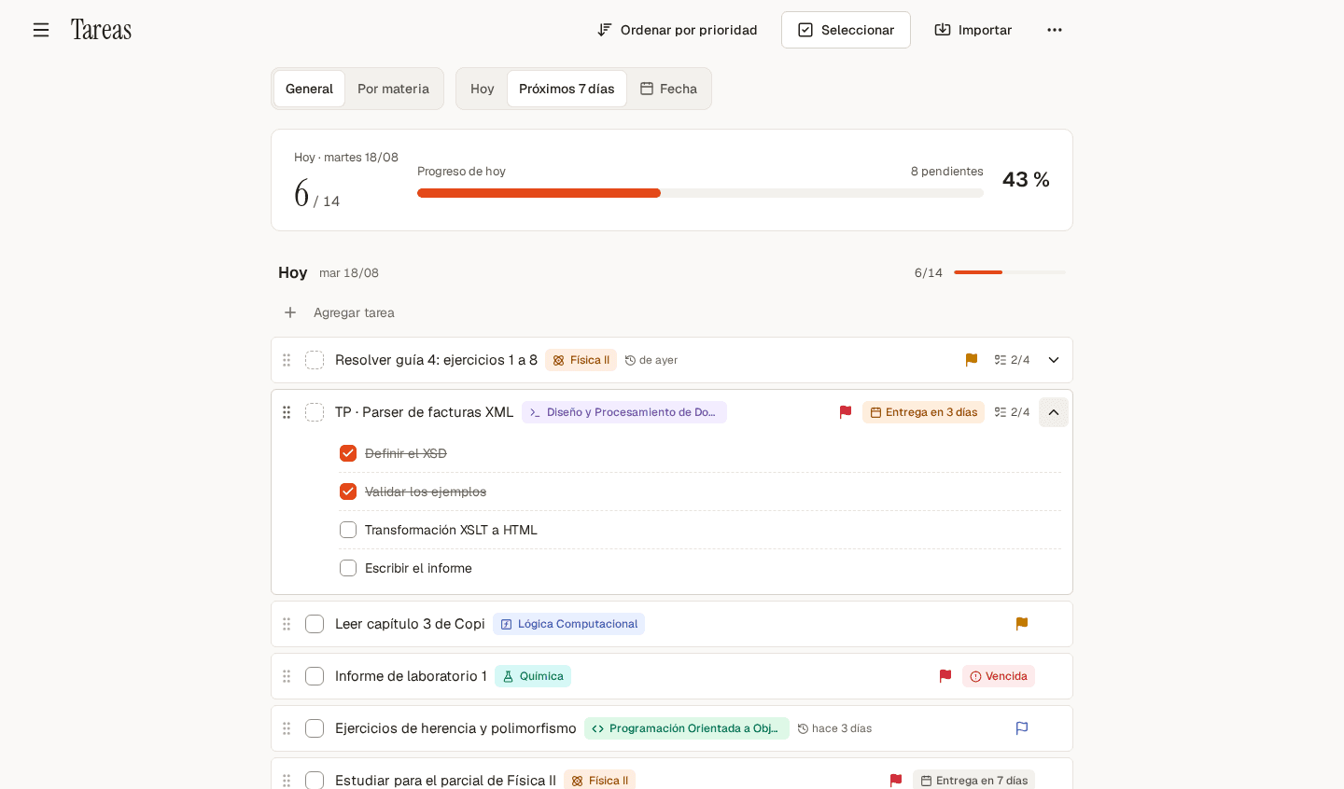Select the Hoy filter tab
The height and width of the screenshot is (789, 1344).
[x=483, y=89]
